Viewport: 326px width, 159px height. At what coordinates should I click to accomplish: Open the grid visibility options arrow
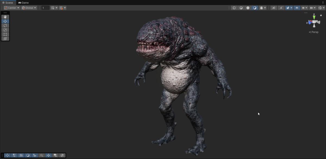coord(57,8)
